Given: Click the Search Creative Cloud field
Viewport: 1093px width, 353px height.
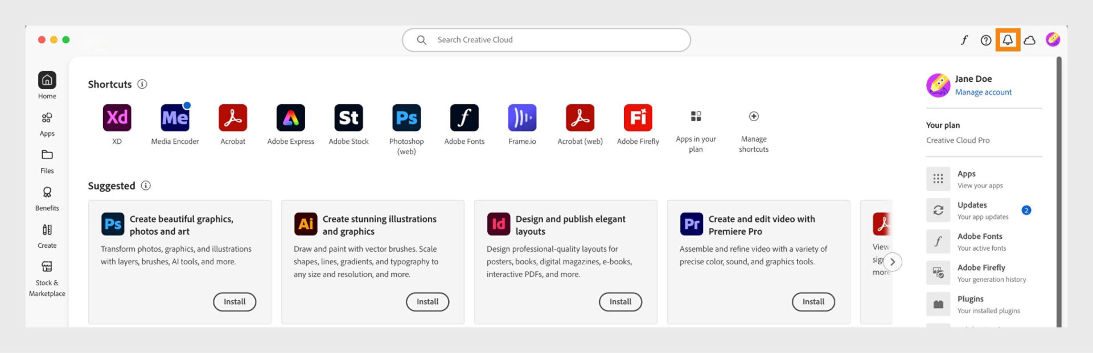Looking at the screenshot, I should pos(546,40).
